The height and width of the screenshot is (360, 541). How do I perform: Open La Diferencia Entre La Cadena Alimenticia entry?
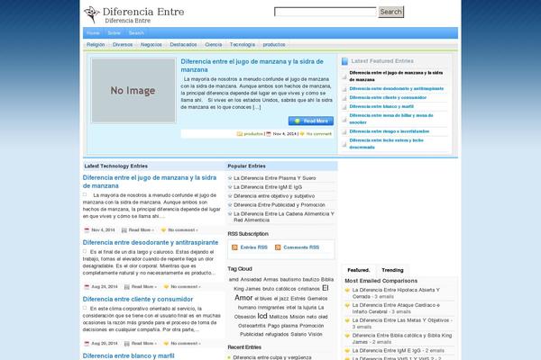[x=284, y=217]
